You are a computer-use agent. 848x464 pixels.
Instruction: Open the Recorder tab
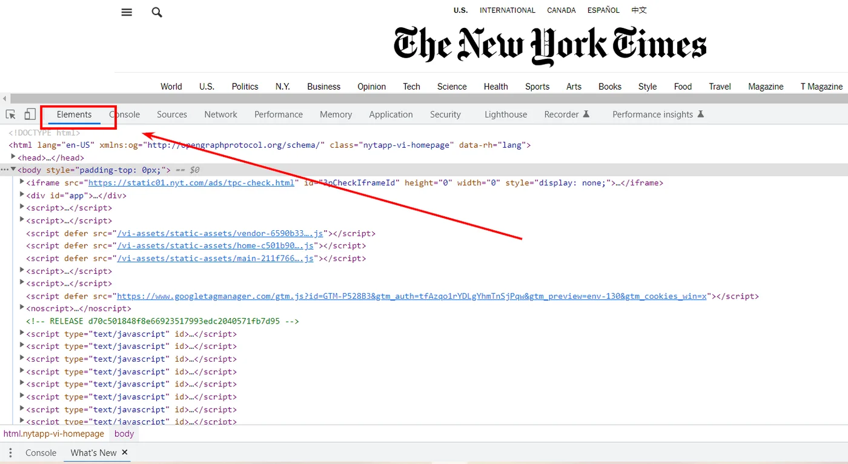pyautogui.click(x=567, y=114)
